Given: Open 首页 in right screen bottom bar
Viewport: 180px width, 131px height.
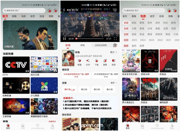Looking at the screenshot, I should point(127,127).
